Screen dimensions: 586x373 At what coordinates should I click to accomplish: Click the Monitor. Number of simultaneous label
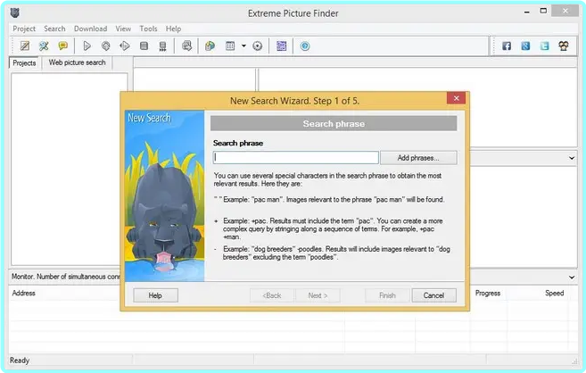(65, 277)
